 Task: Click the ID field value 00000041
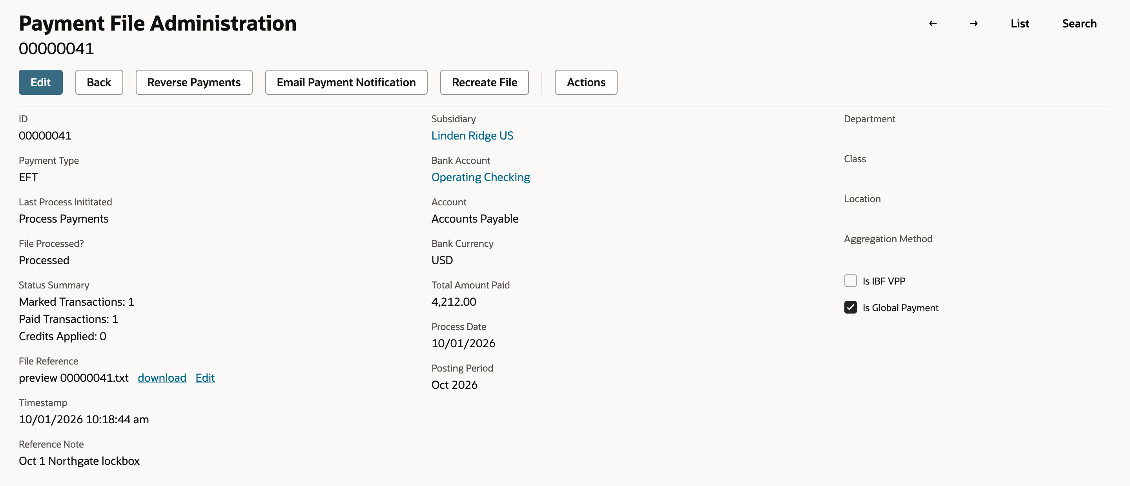[x=45, y=136]
